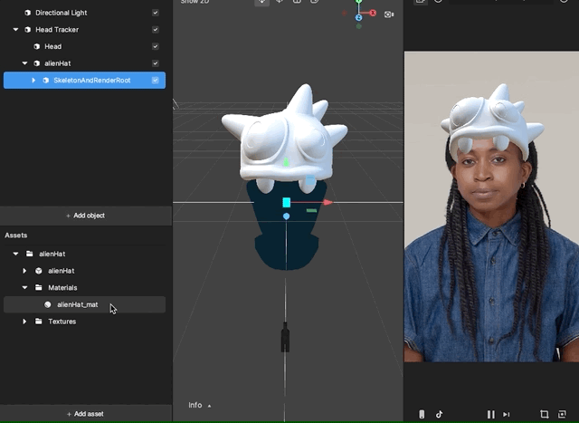Toggle SkeletonAndRenderRoot visibility checkbox

click(x=156, y=81)
